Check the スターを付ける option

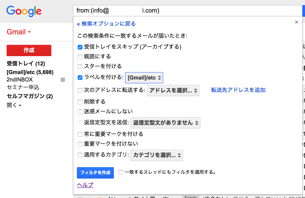[80, 67]
